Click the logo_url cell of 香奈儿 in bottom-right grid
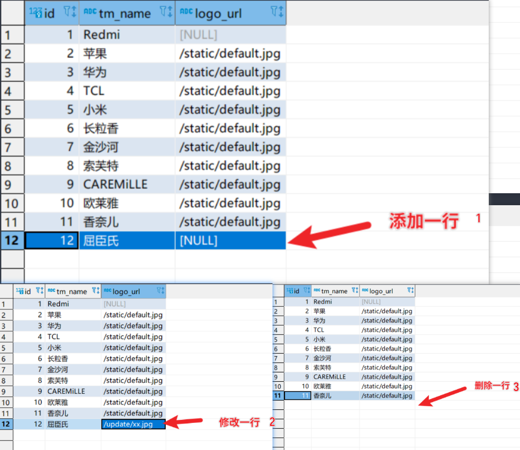 [387, 396]
